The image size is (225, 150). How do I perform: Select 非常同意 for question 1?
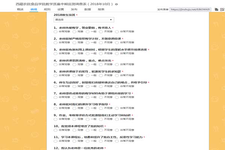coord(56,32)
